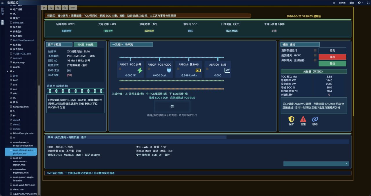This screenshot has height=196, width=371.
Task: Open the admin user menu
Action: [342, 3]
